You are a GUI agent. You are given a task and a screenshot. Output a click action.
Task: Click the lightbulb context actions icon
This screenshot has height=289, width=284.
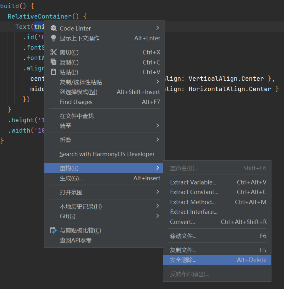tap(53, 38)
